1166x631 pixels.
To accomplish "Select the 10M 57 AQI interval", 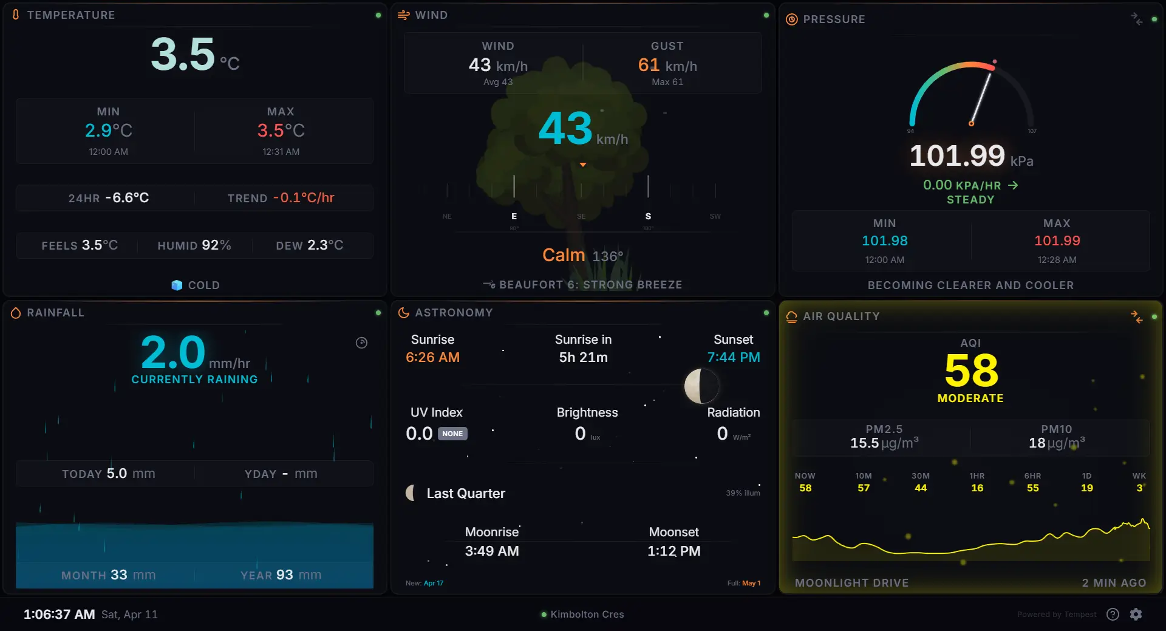I will (864, 482).
